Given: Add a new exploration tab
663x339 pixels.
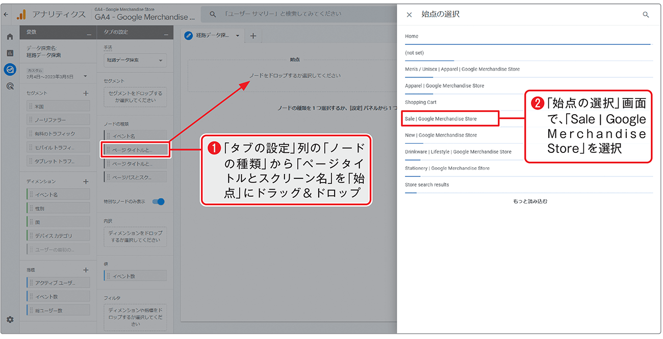Looking at the screenshot, I should pos(252,36).
